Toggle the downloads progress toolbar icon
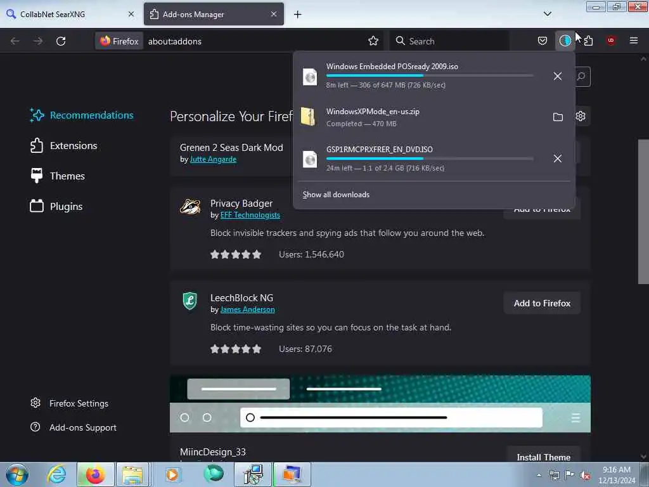649x487 pixels. 565,40
